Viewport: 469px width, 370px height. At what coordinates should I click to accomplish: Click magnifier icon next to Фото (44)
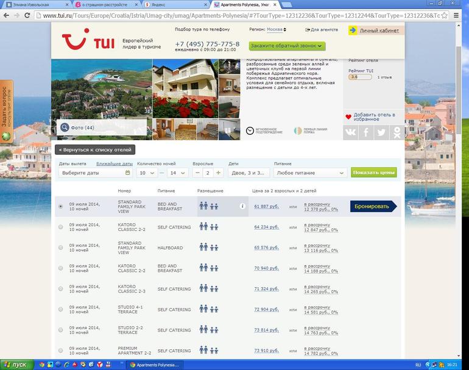point(65,127)
